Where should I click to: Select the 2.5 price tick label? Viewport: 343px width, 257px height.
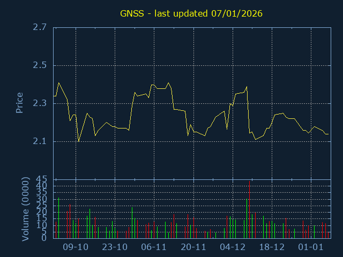pos(39,65)
